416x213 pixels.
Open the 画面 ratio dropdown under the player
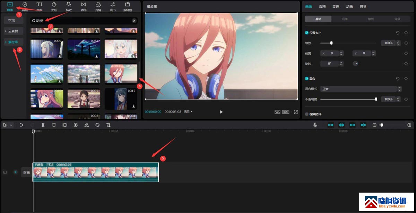point(188,112)
